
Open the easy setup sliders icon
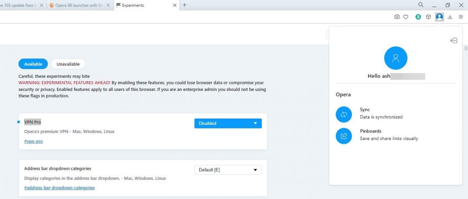461,17
